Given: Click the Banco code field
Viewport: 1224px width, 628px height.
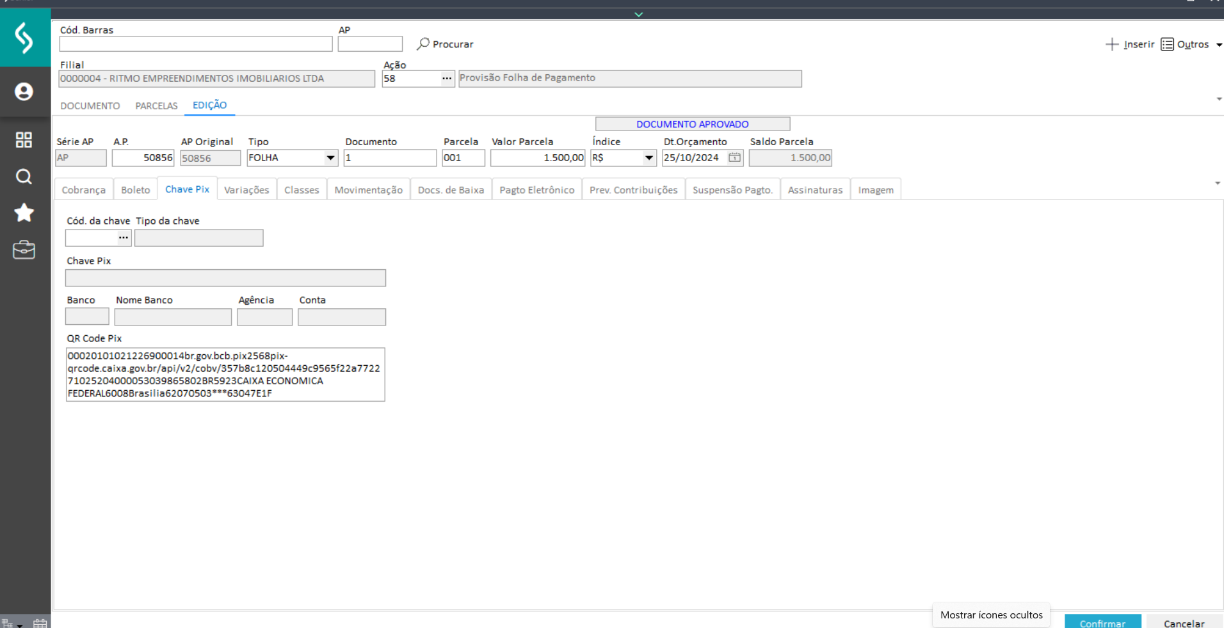Looking at the screenshot, I should coord(87,317).
